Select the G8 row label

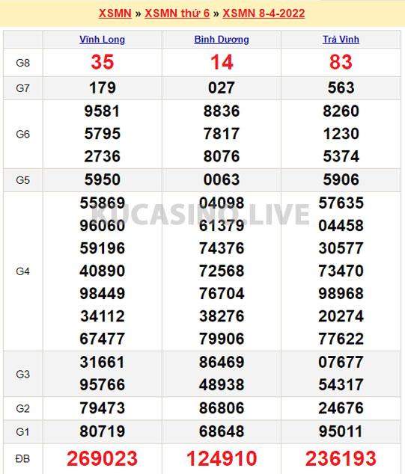(22, 63)
